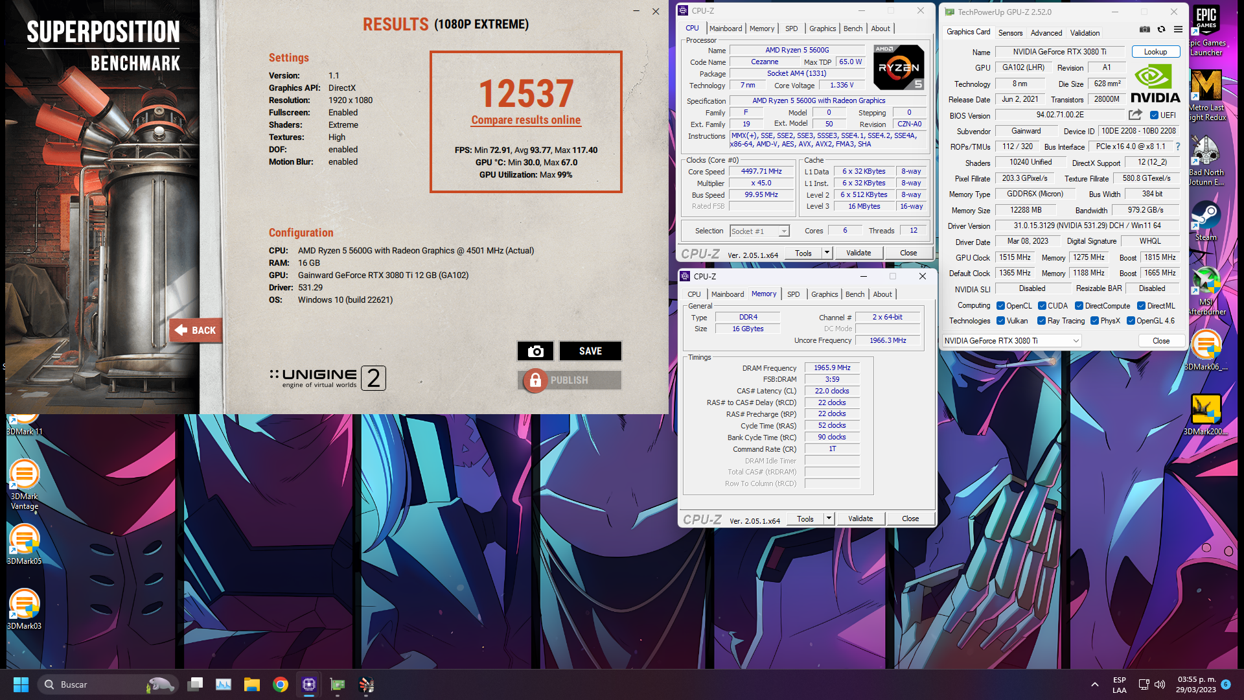Open Metro Last Light Redux desktop icon

coord(1206,96)
